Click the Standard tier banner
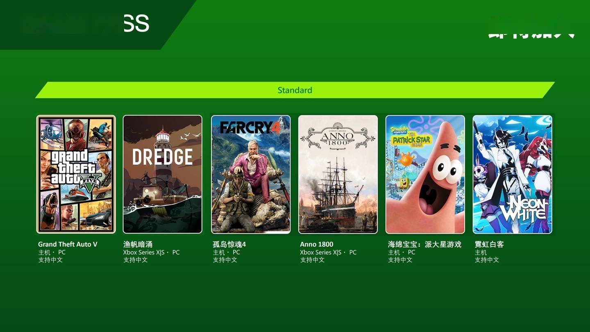Viewport: 590px width, 332px height. pos(295,90)
